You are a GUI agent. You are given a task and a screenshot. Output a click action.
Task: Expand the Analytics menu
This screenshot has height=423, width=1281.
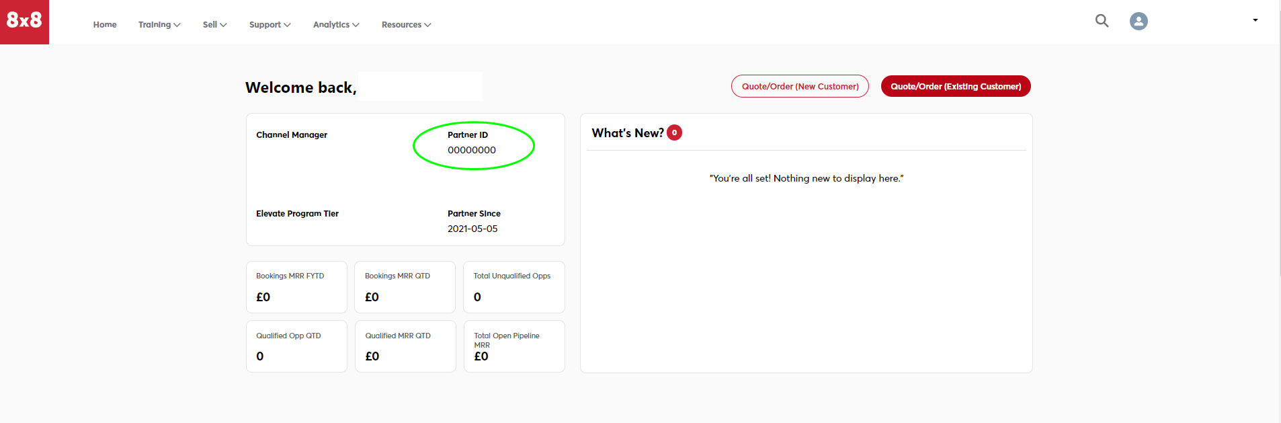click(x=336, y=25)
